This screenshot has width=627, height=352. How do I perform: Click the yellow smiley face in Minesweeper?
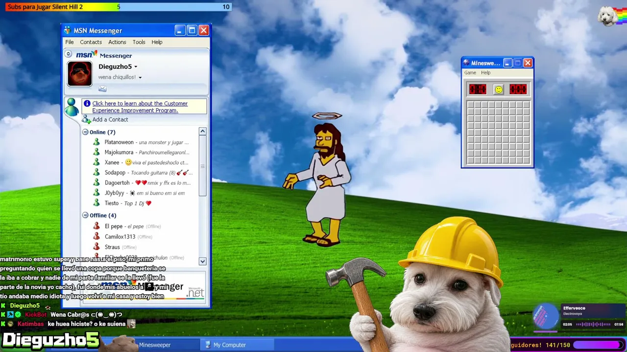coord(498,89)
